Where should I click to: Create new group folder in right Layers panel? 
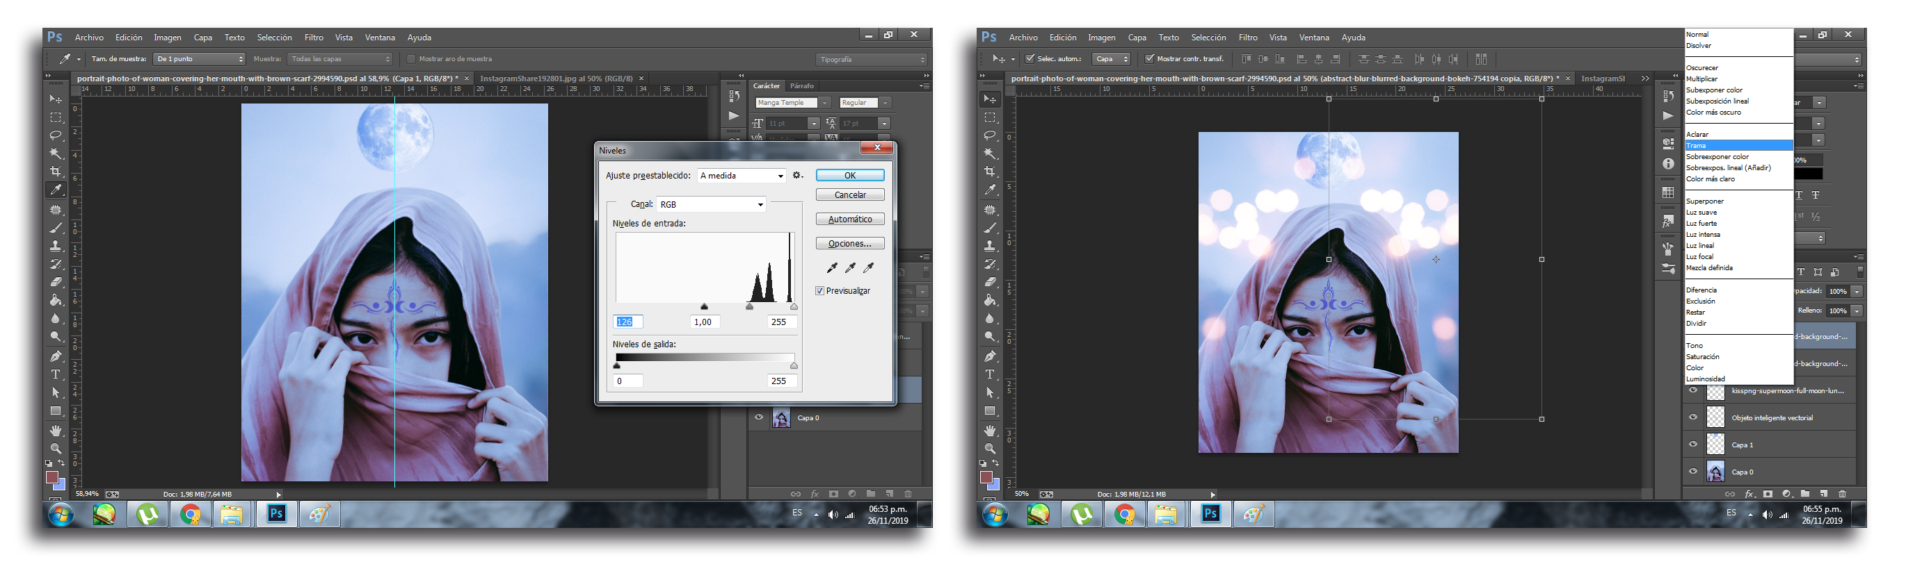1805,494
